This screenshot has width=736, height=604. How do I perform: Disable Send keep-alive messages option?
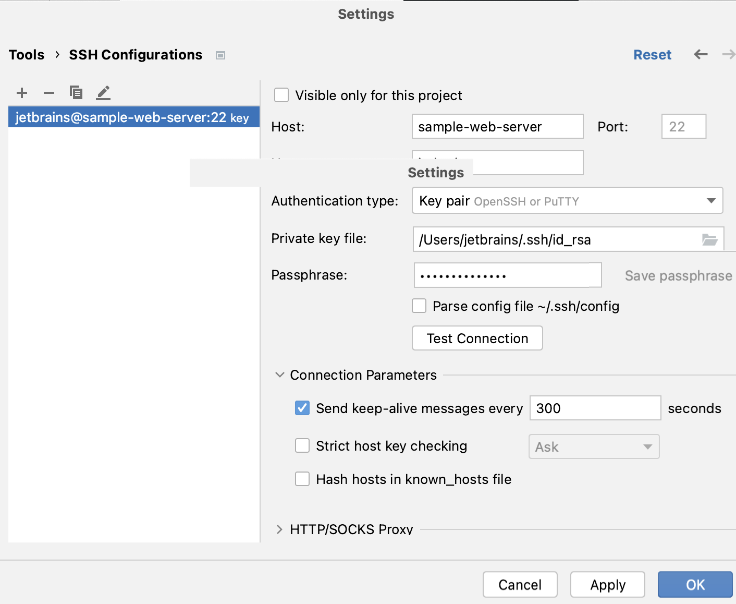(302, 408)
